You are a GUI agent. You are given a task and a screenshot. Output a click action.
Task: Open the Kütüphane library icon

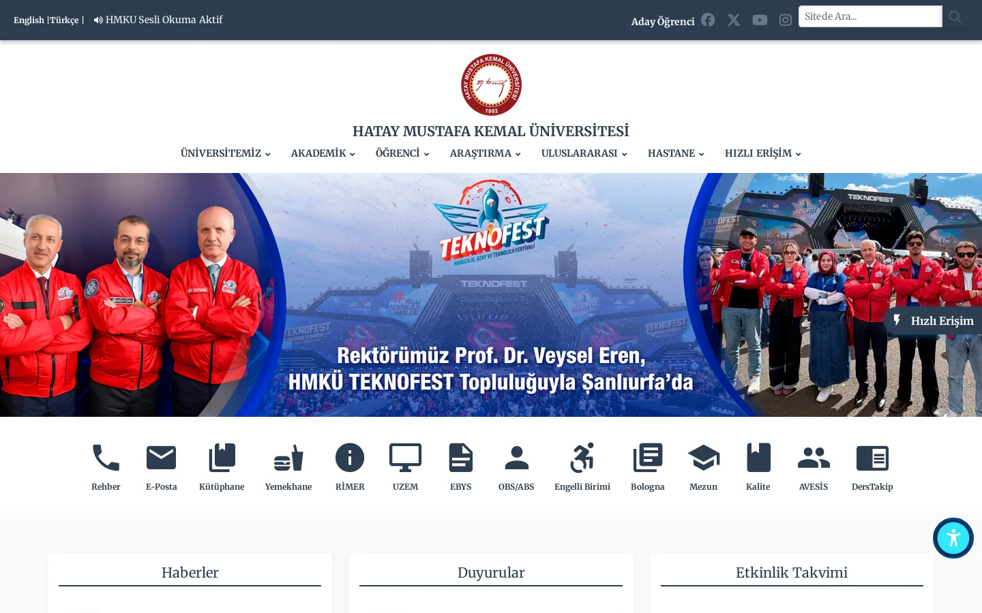[x=222, y=458]
